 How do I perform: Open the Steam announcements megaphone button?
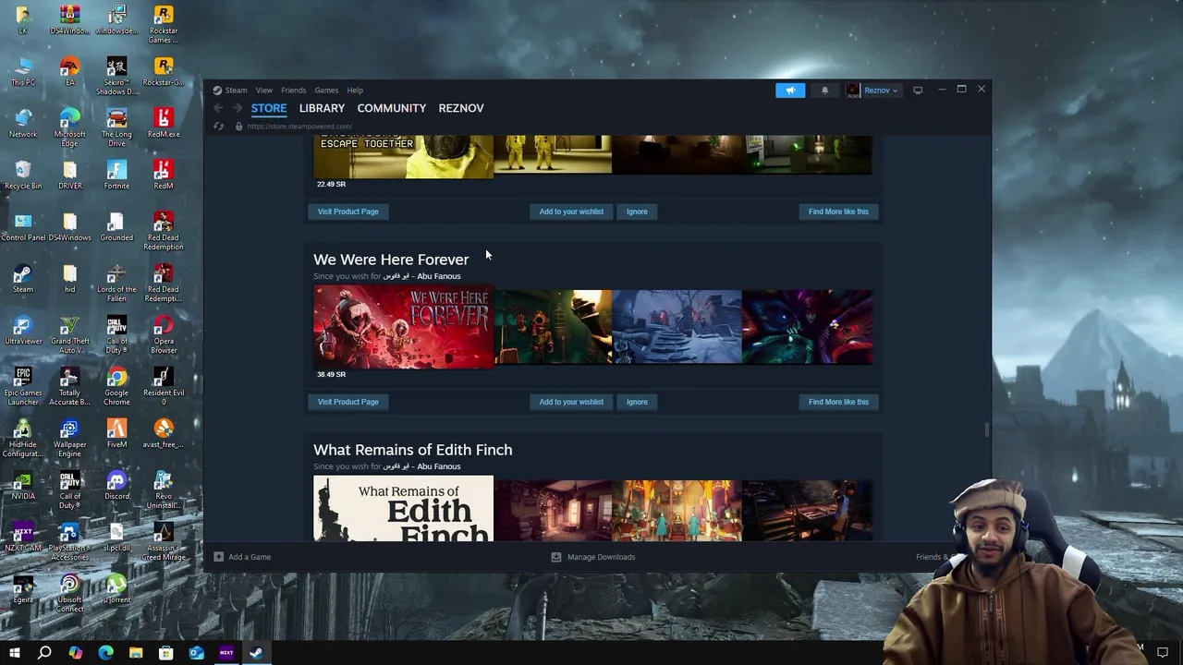point(790,90)
